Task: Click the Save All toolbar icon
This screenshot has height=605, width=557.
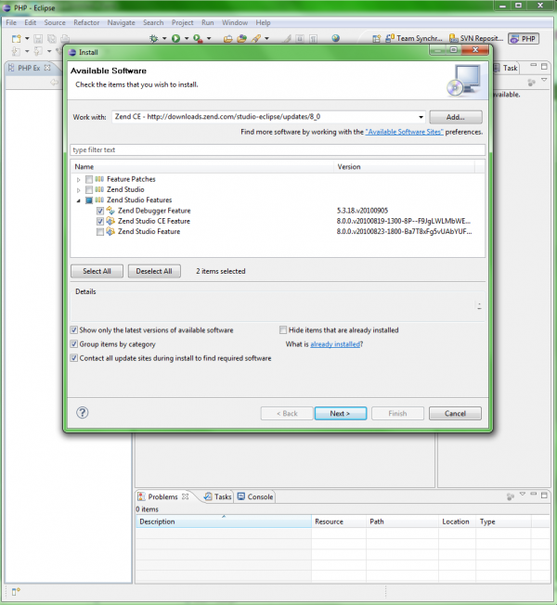Action: 51,39
